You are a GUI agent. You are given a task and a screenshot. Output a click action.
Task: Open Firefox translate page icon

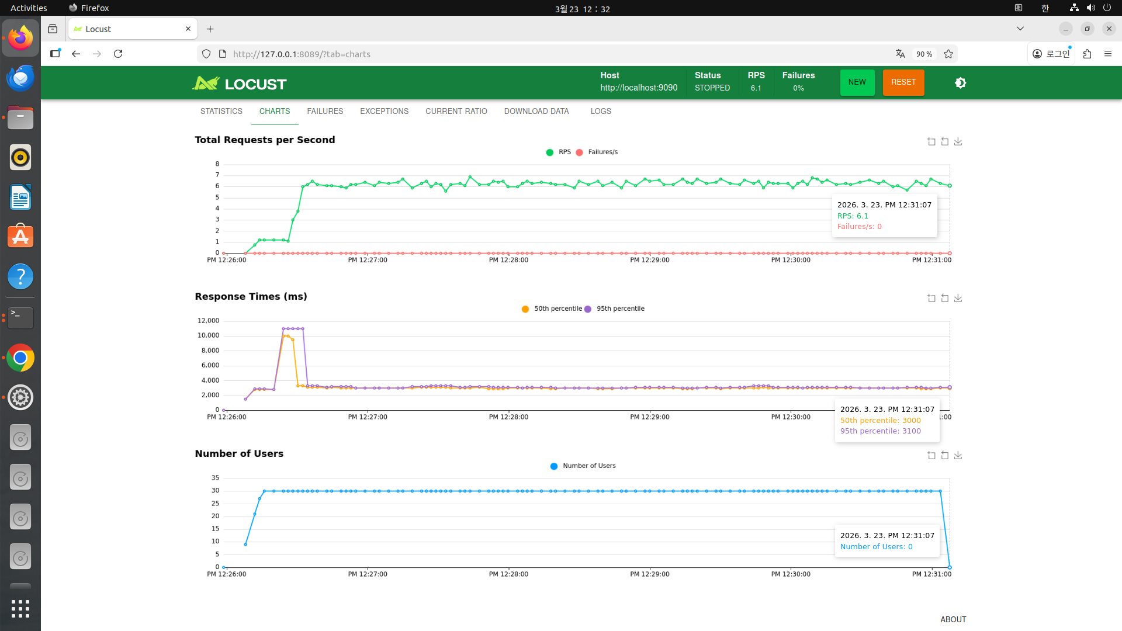[x=901, y=54]
